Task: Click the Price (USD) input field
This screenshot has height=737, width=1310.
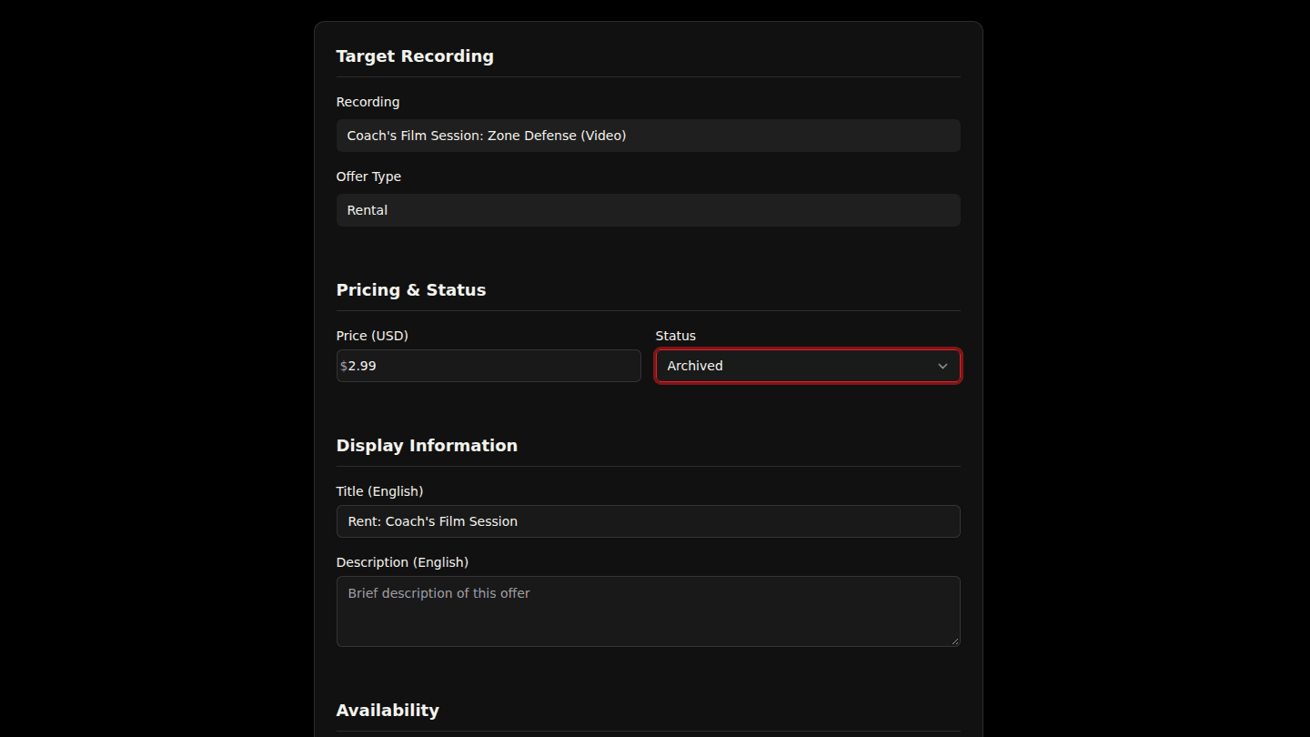Action: click(489, 366)
